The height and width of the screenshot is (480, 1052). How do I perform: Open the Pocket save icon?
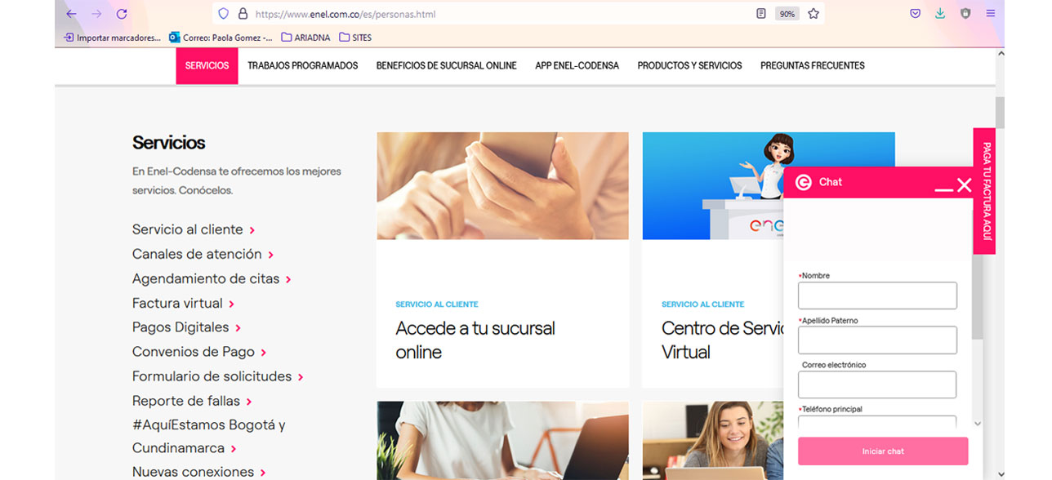coord(916,14)
